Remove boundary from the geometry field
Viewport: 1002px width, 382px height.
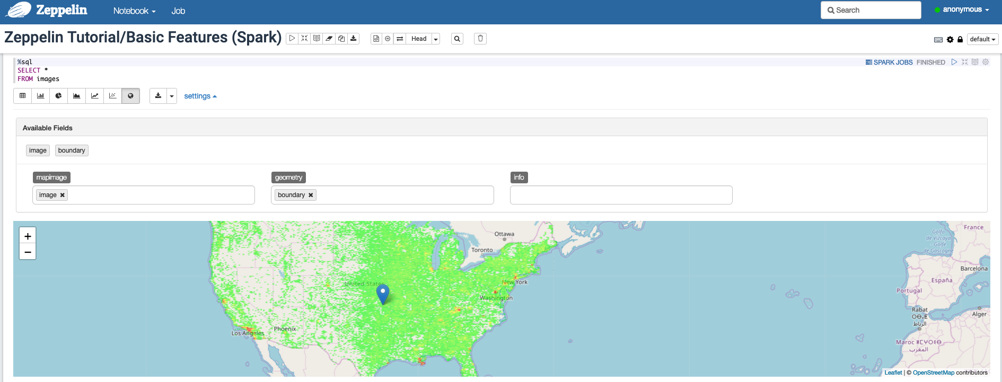[311, 195]
